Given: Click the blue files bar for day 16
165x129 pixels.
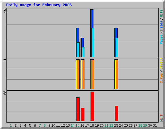Looking at the screenshot, I should (x=82, y=43).
